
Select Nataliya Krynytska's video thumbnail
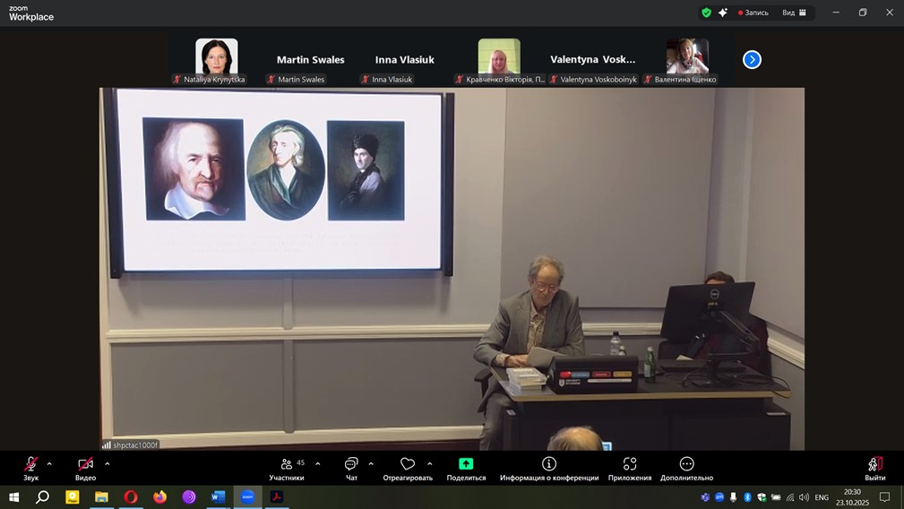216,57
